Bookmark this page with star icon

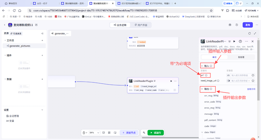[211, 11]
